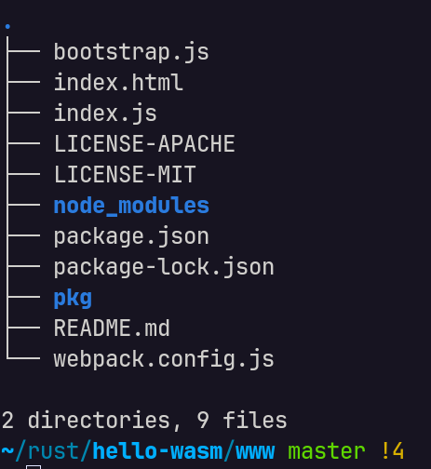Click the bootstrap.js file name

tap(131, 52)
